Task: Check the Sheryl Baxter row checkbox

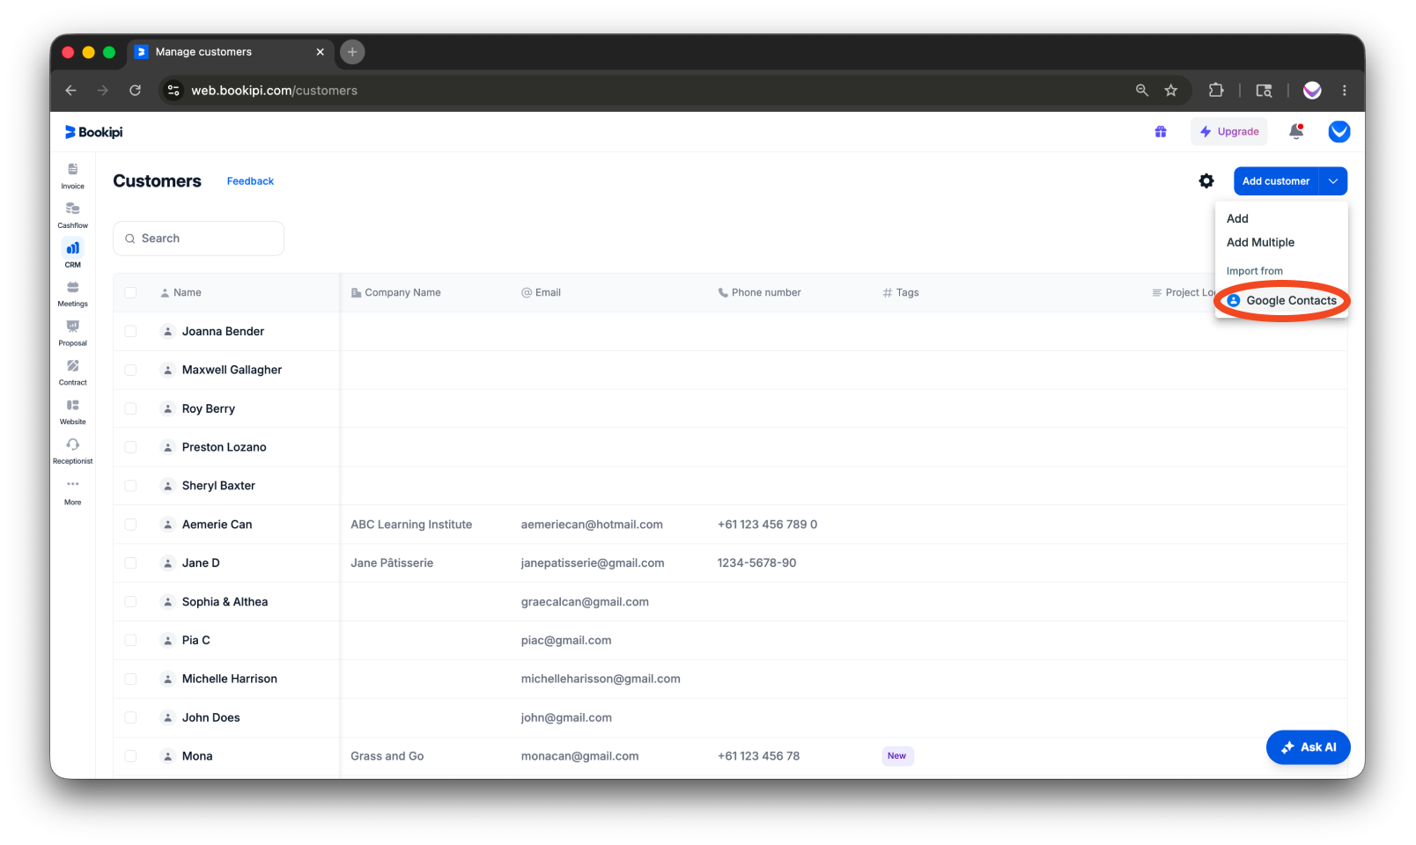Action: coord(130,486)
